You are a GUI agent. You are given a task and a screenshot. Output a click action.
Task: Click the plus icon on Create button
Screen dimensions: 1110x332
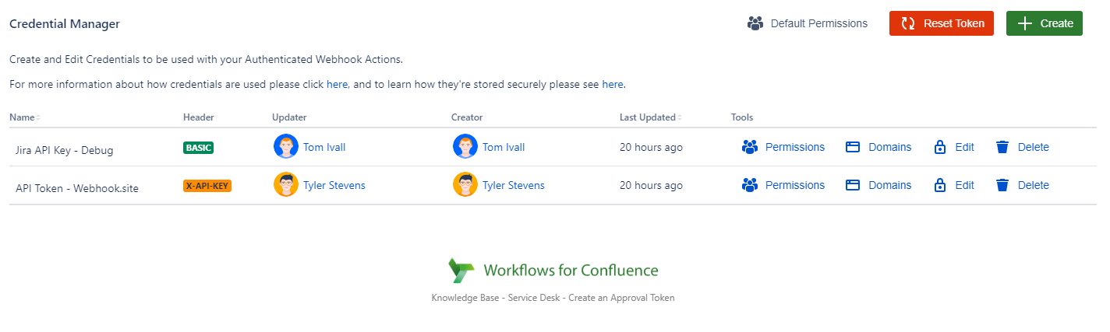1025,23
